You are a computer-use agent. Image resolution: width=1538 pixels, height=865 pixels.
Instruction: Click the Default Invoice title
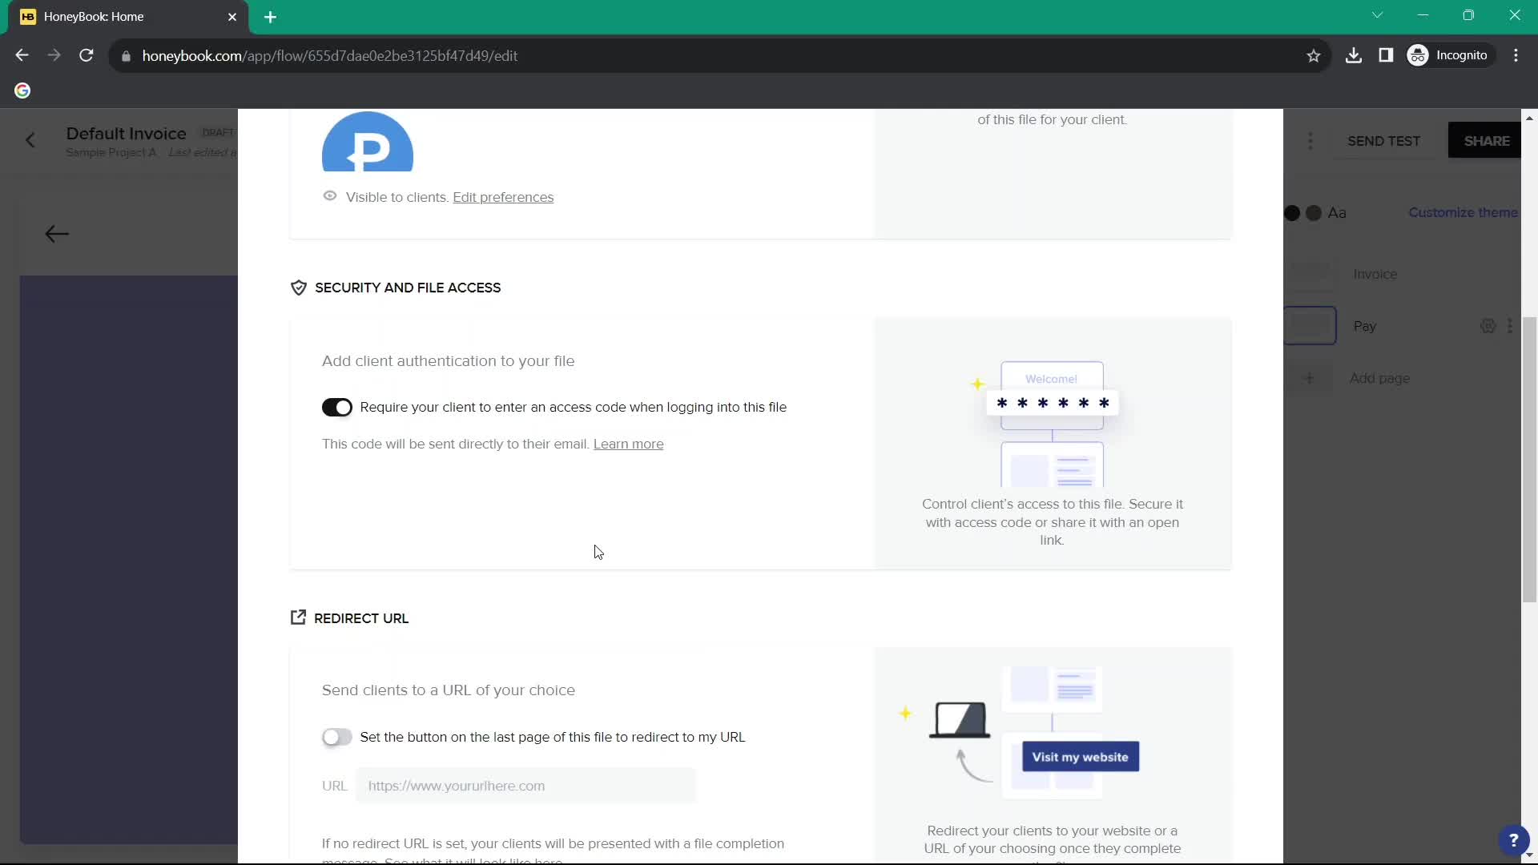[x=127, y=134]
